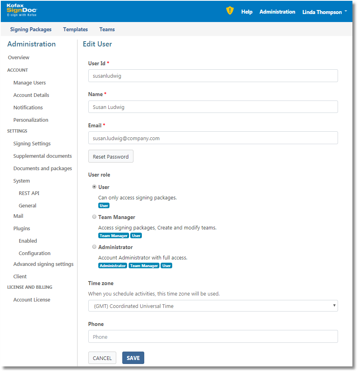Save the user changes
Image resolution: width=358 pixels, height=372 pixels.
133,358
